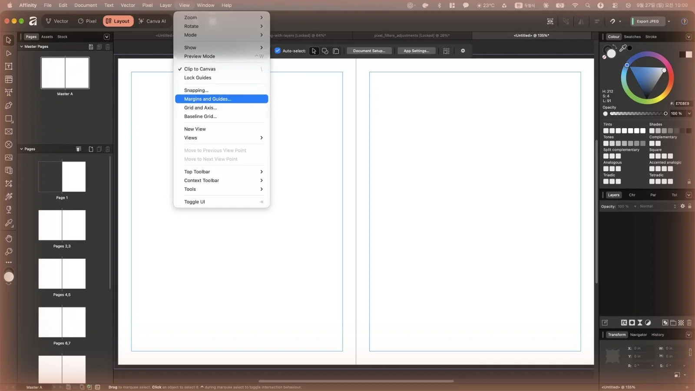Select the Hand view tool
Screen dimensions: 695x391
pos(8,239)
